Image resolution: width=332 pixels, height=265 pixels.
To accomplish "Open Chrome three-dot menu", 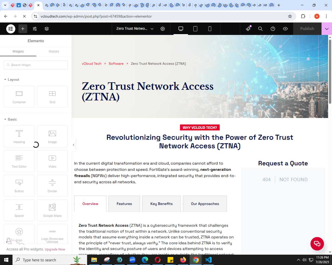I will click(x=326, y=16).
